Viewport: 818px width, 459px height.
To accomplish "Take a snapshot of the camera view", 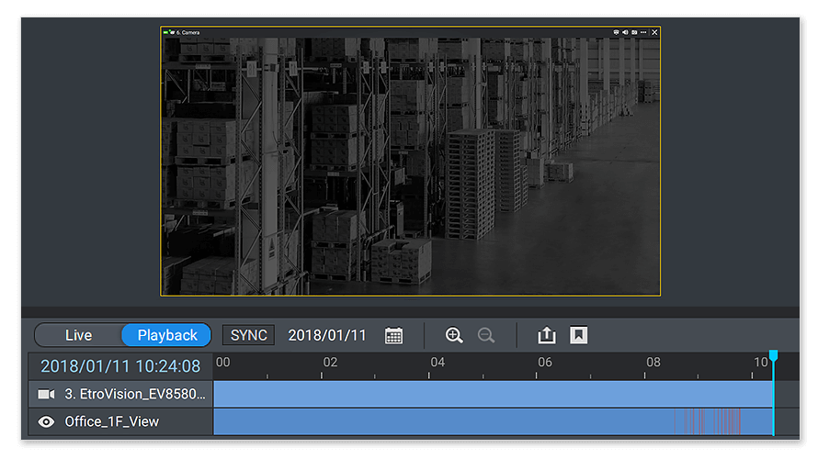I will [634, 32].
